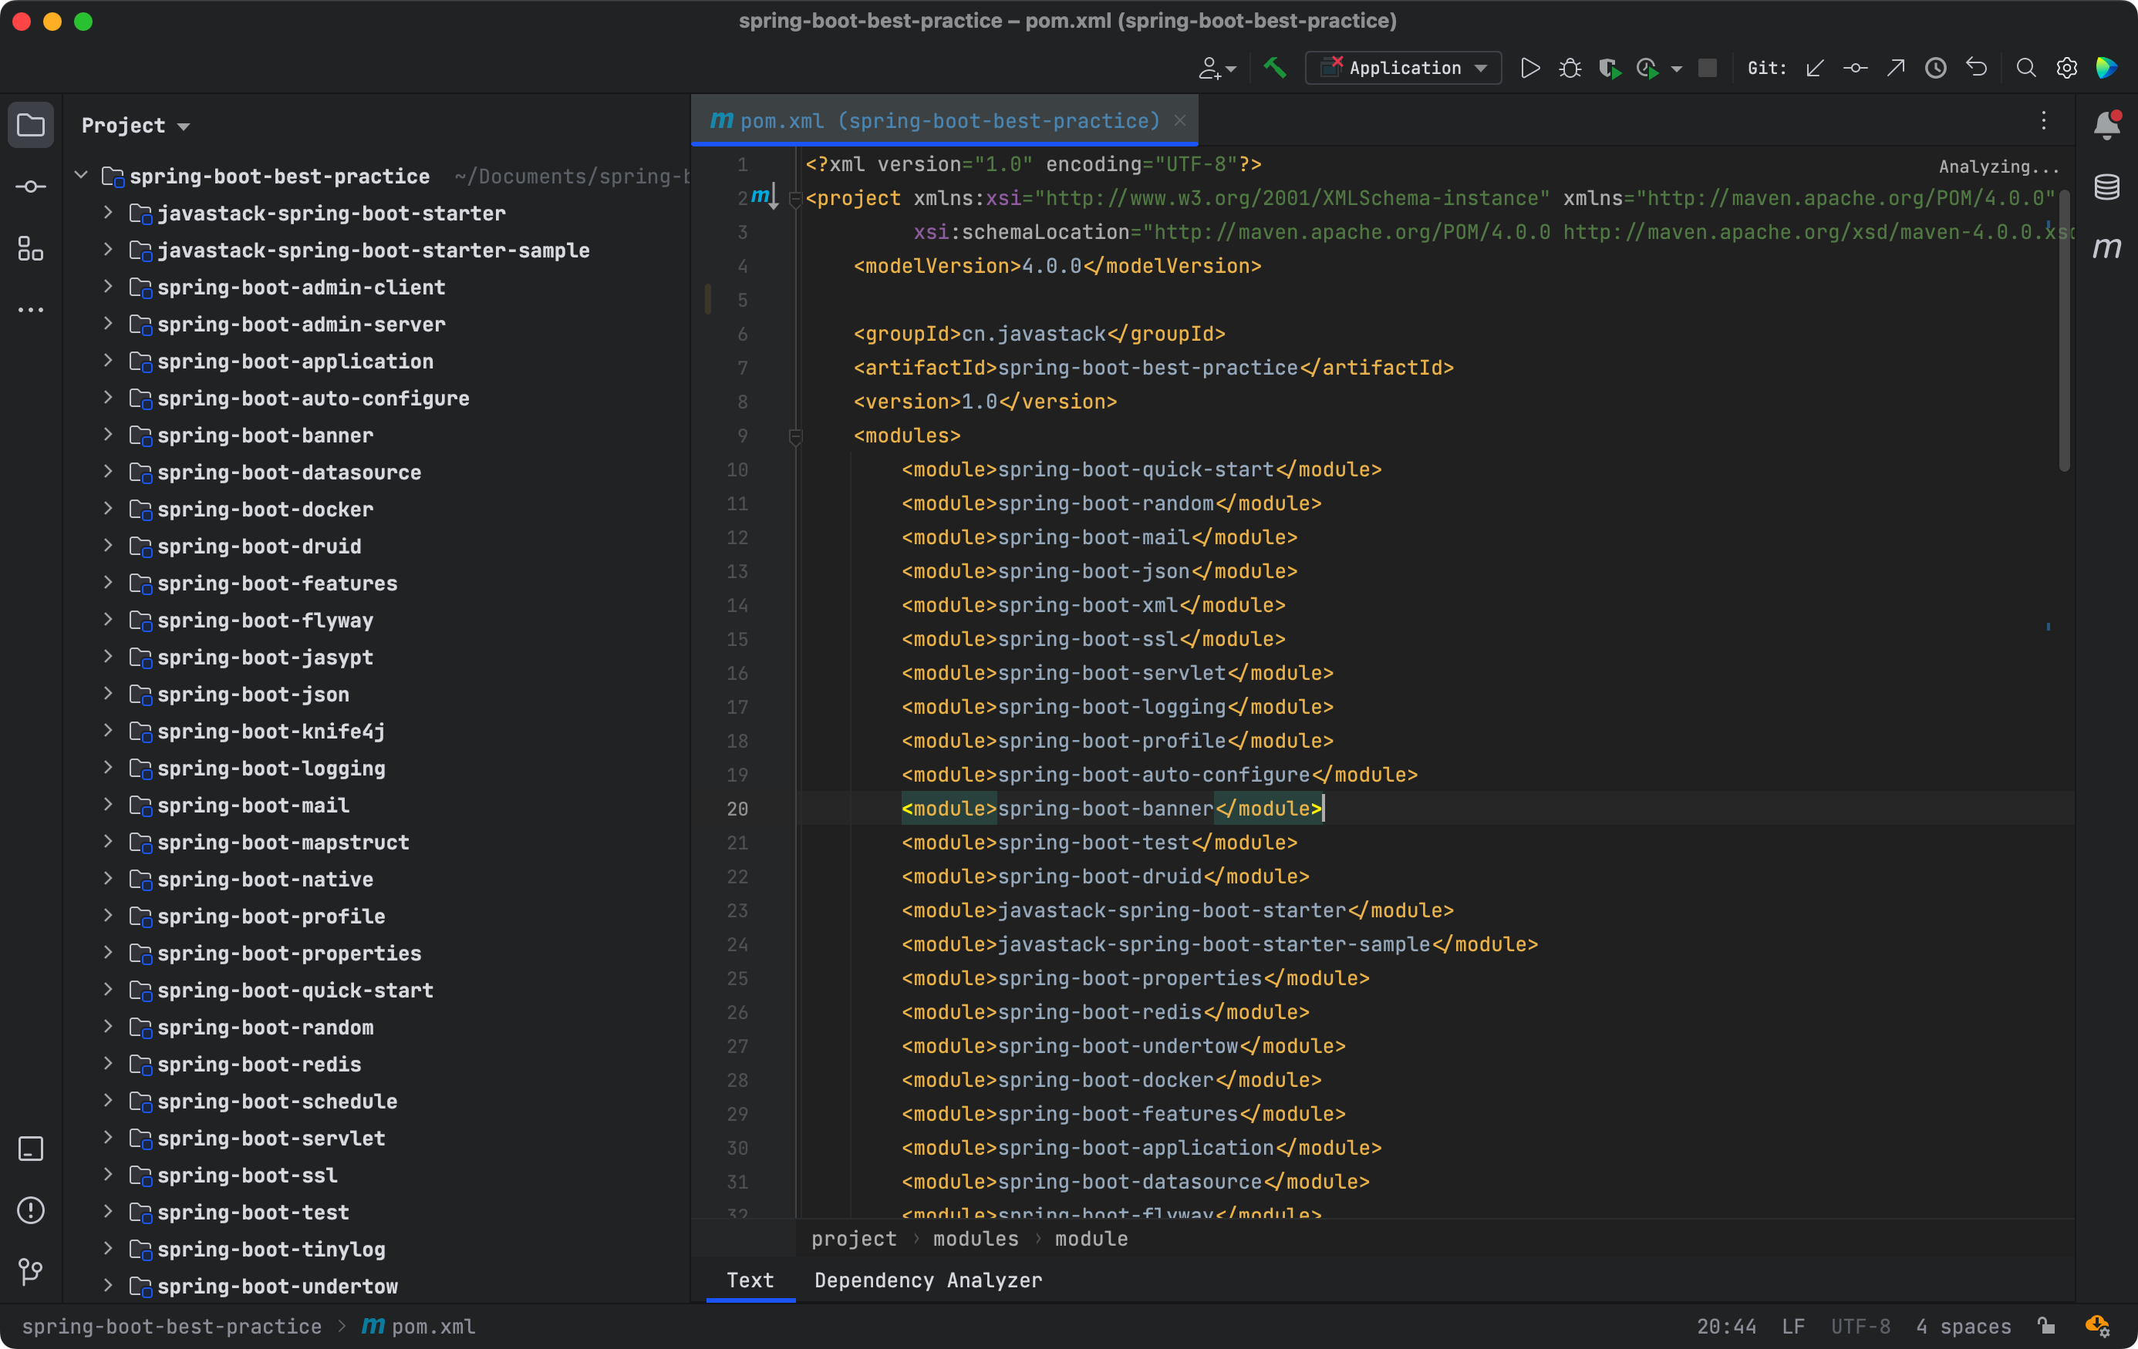This screenshot has height=1349, width=2138.
Task: Change UTF-8 file encoding
Action: point(1860,1326)
